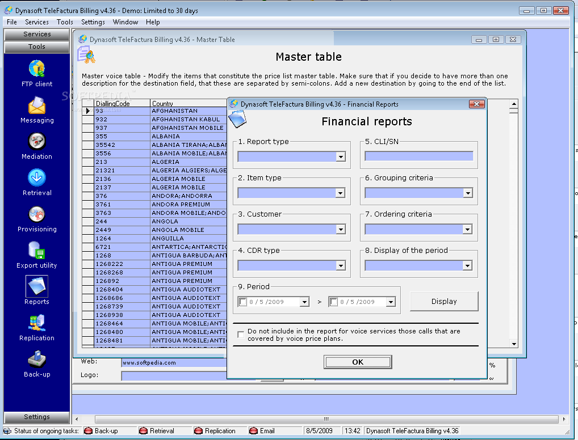Click the Financial reports page icon

point(237,119)
